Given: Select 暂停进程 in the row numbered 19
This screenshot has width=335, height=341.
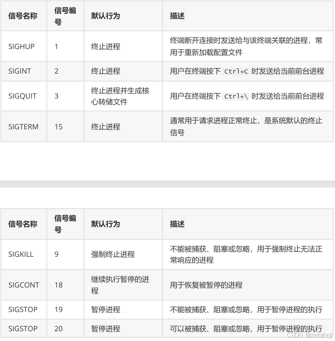Looking at the screenshot, I should (106, 309).
